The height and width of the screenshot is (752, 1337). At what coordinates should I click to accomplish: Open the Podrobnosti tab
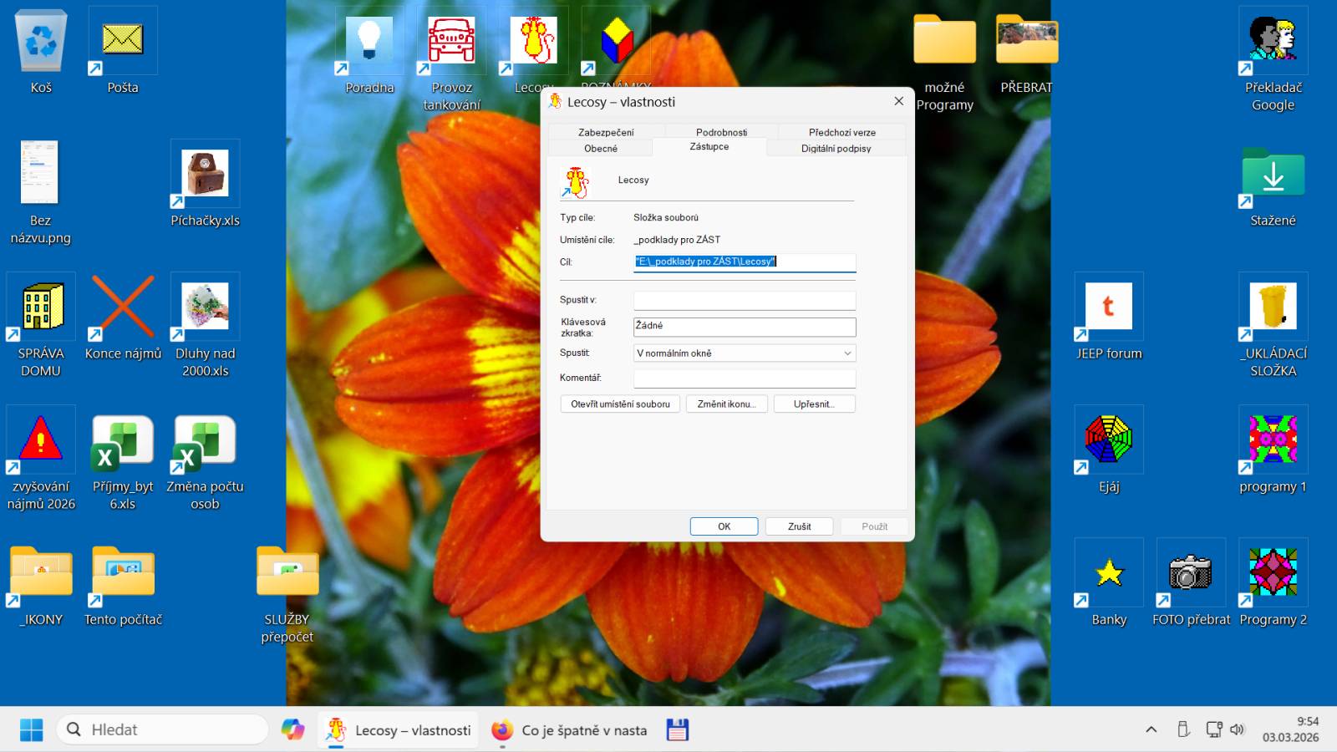pos(721,132)
